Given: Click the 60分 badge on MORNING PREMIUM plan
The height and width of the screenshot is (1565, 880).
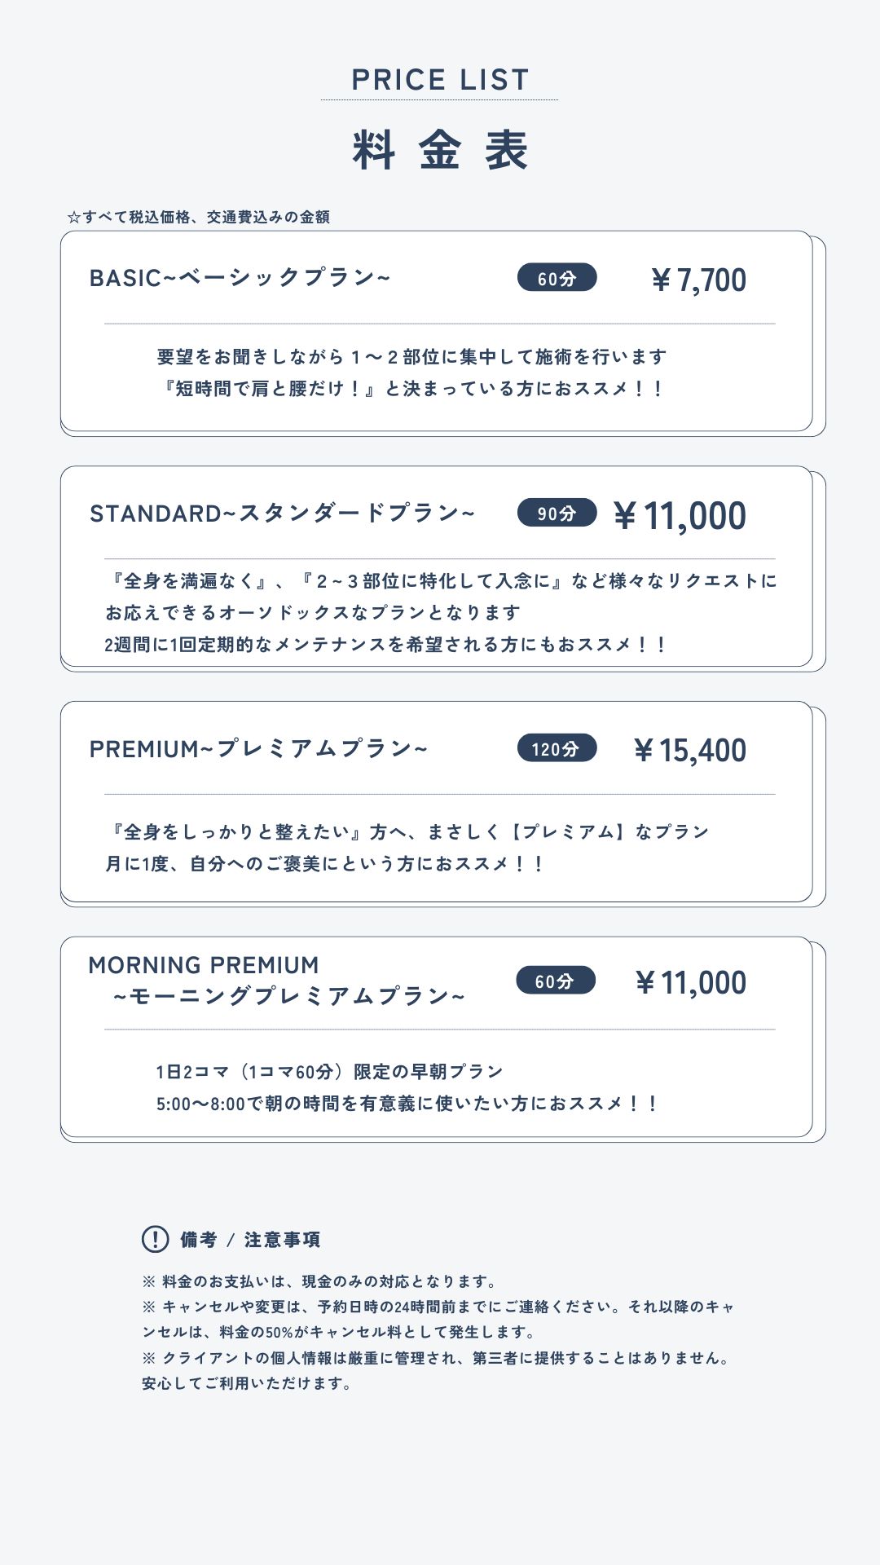Looking at the screenshot, I should (556, 981).
